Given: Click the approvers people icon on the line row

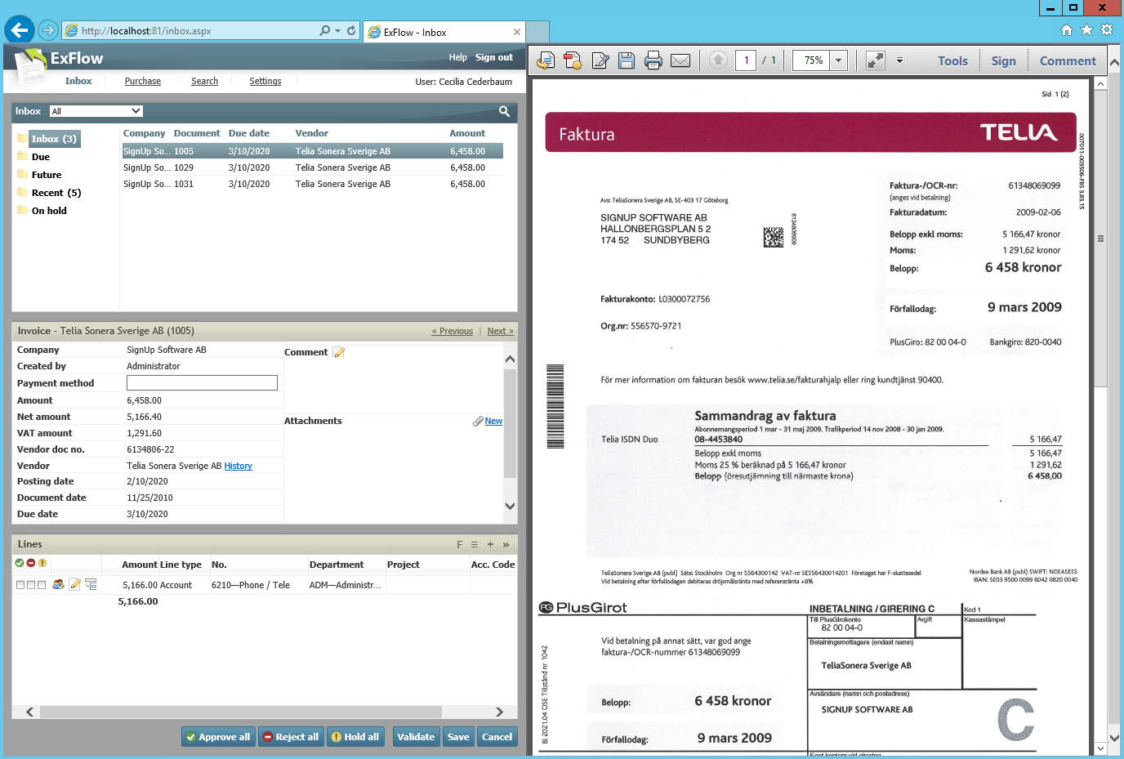Looking at the screenshot, I should click(x=58, y=584).
